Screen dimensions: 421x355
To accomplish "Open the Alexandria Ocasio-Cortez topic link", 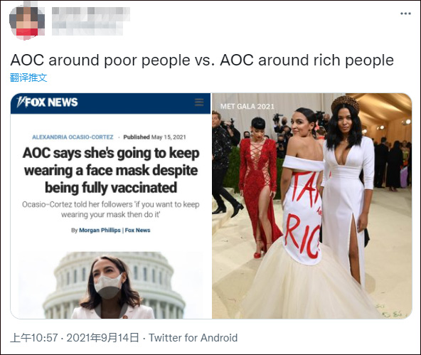I will pos(73,137).
